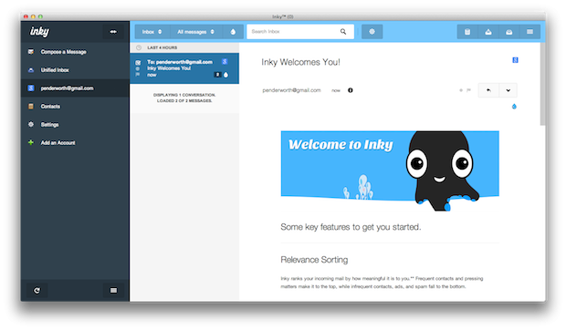Click the refresh icon at sidebar bottom

point(37,291)
